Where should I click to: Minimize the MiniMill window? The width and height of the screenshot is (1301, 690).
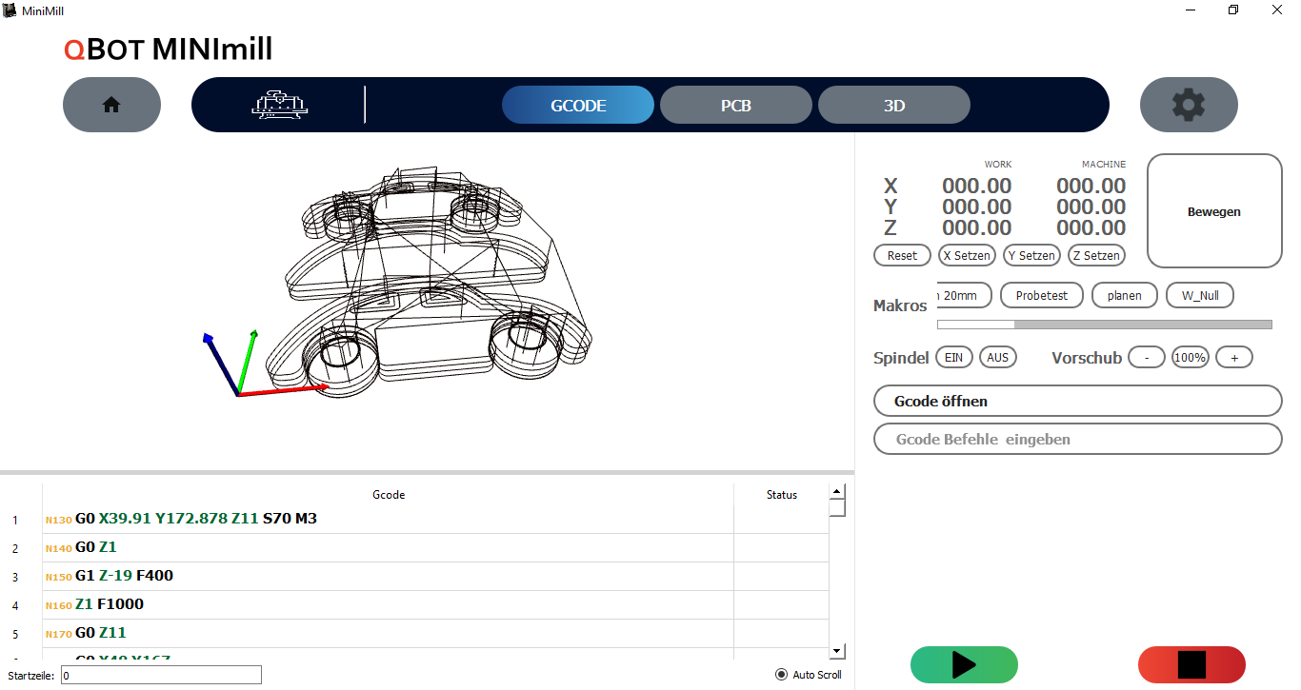[1191, 10]
